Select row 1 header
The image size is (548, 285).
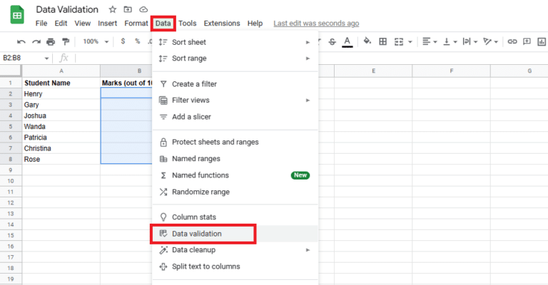[11, 83]
